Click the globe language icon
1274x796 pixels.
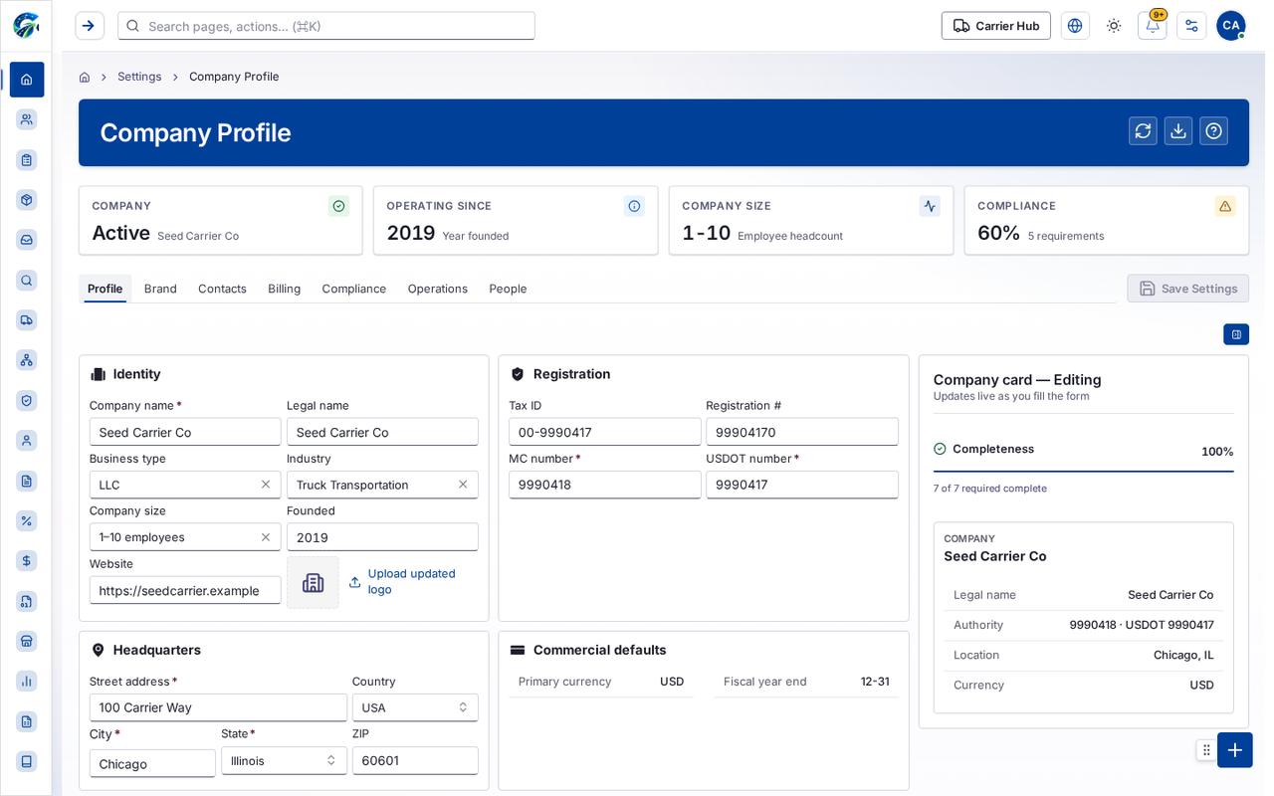pos(1075,26)
